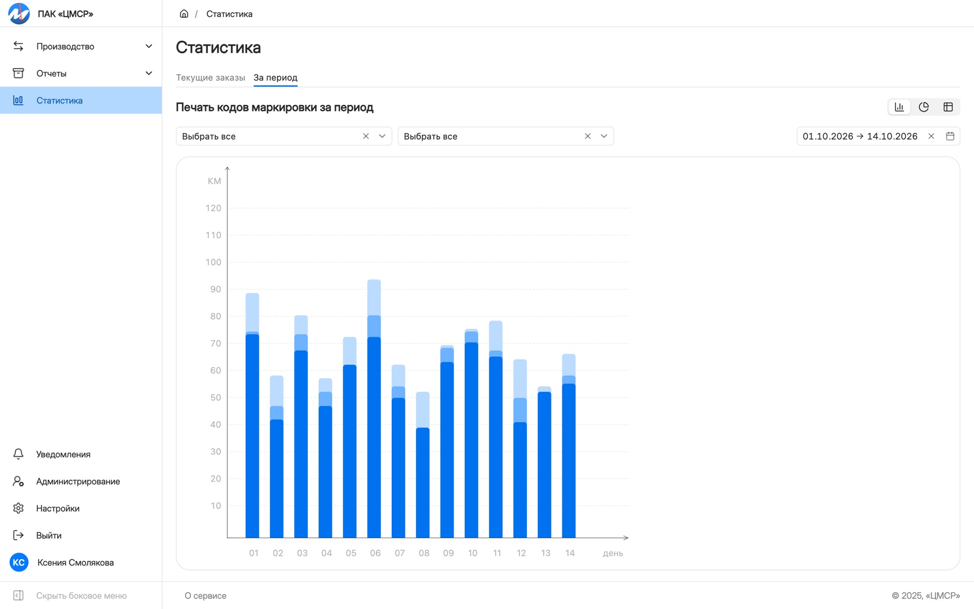Expand the Производство menu chevron
Viewport: 974px width, 609px height.
[149, 47]
